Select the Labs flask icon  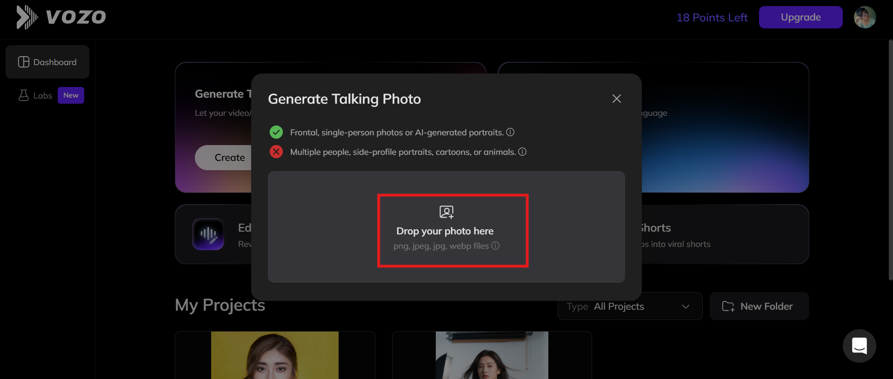click(x=24, y=95)
